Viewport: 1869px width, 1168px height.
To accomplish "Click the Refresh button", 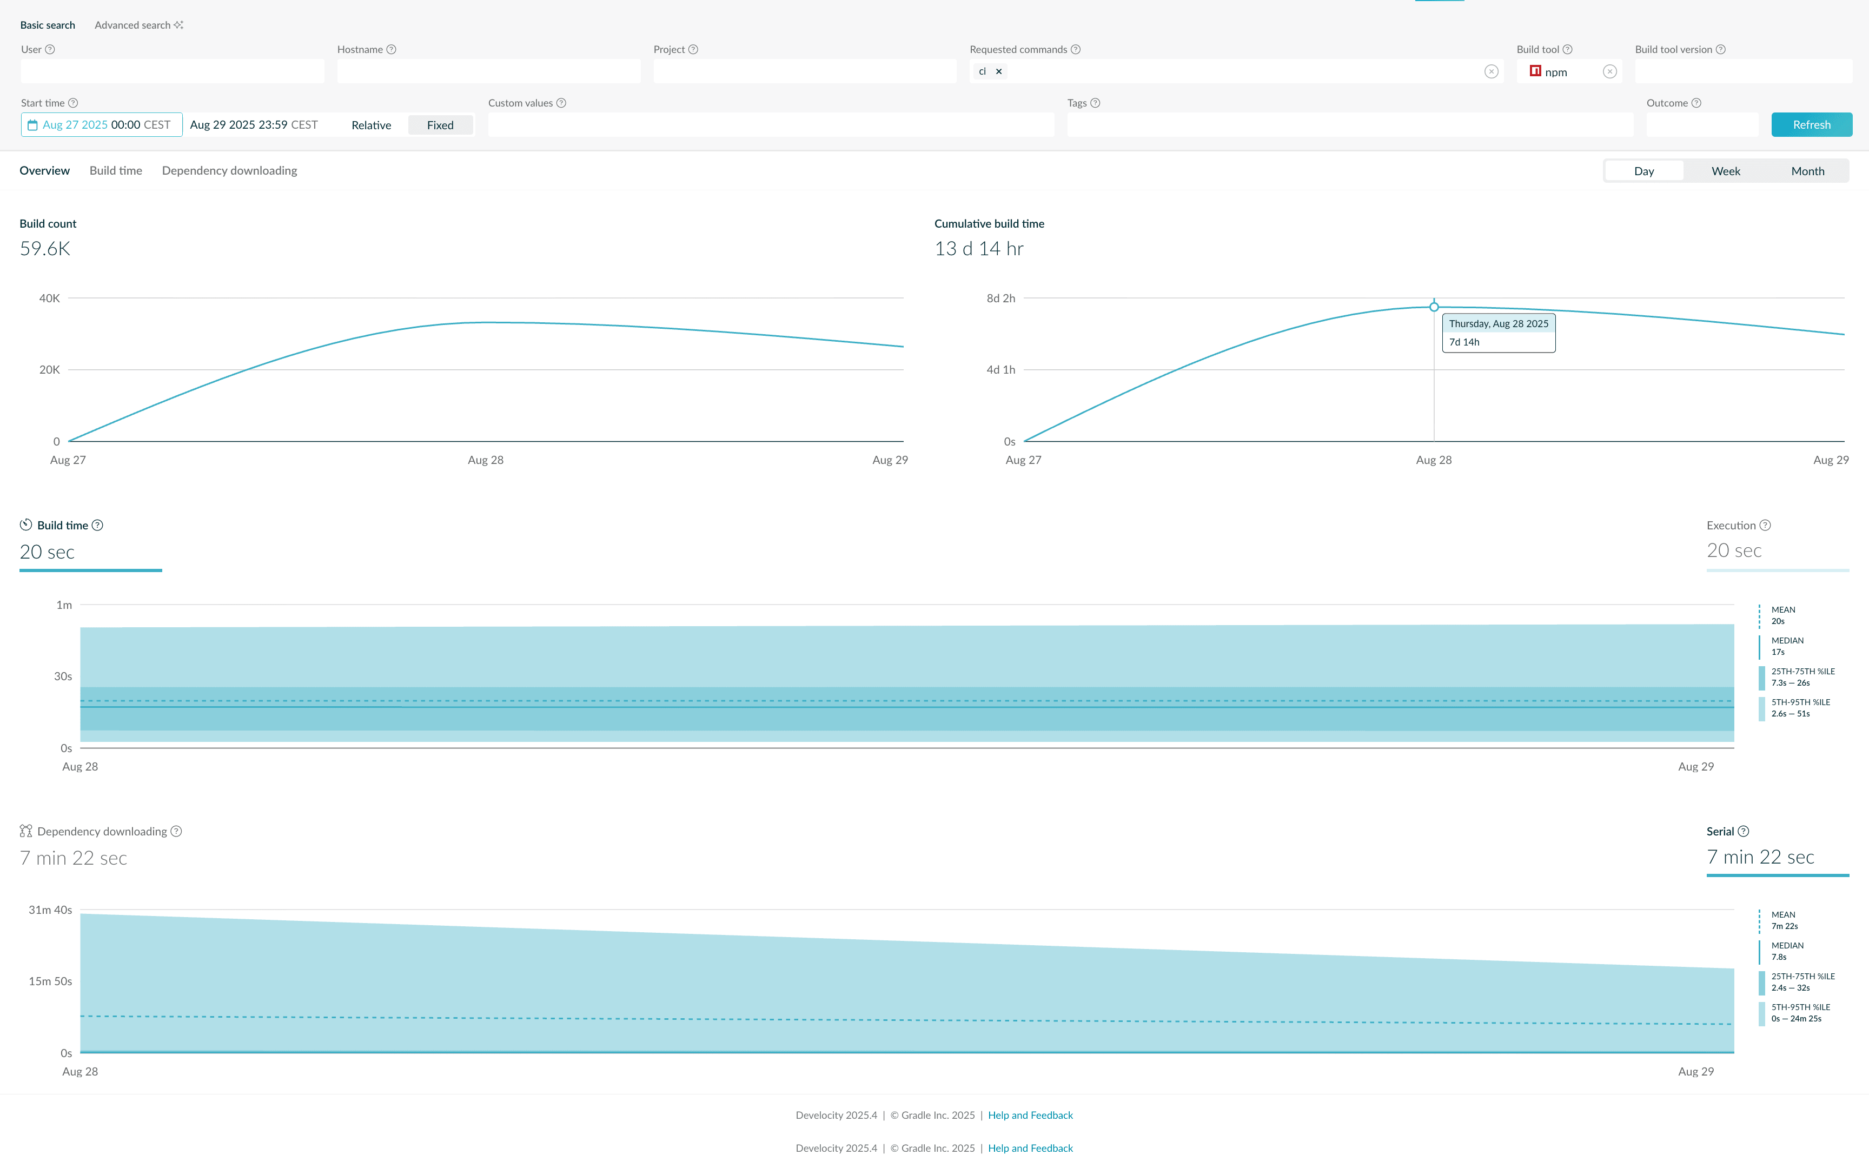I will 1812,124.
